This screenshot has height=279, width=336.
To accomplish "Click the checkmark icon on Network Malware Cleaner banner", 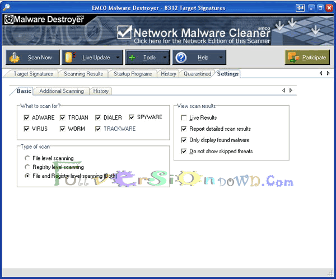I will pyautogui.click(x=124, y=32).
